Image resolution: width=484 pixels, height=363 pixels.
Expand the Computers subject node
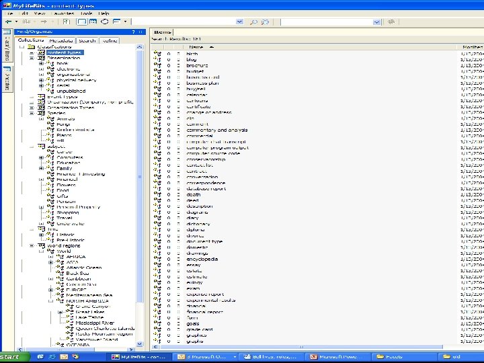[41, 157]
